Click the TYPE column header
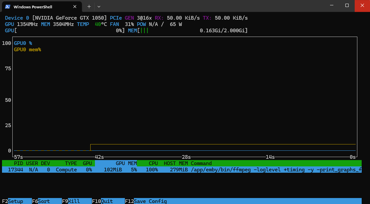This screenshot has height=204, width=370. coord(71,163)
